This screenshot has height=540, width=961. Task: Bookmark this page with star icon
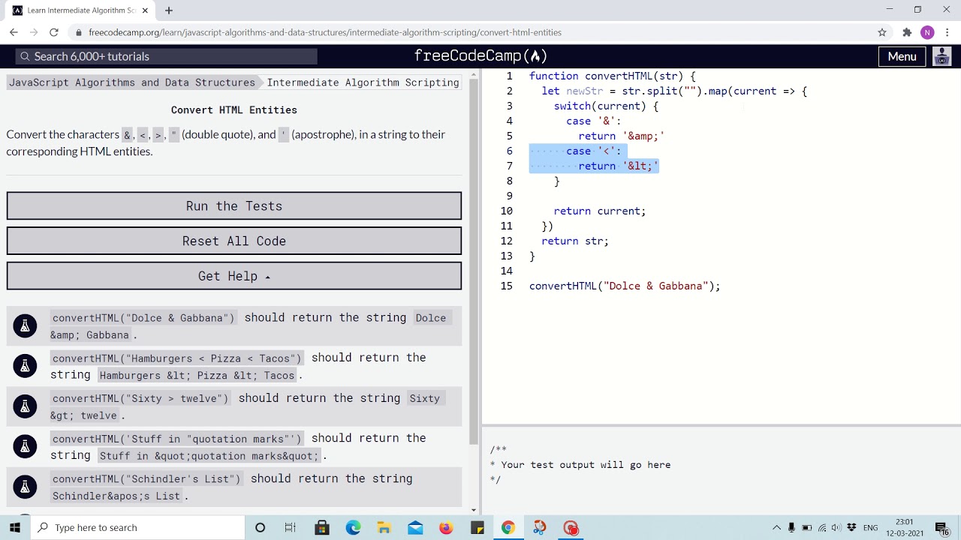pyautogui.click(x=882, y=32)
